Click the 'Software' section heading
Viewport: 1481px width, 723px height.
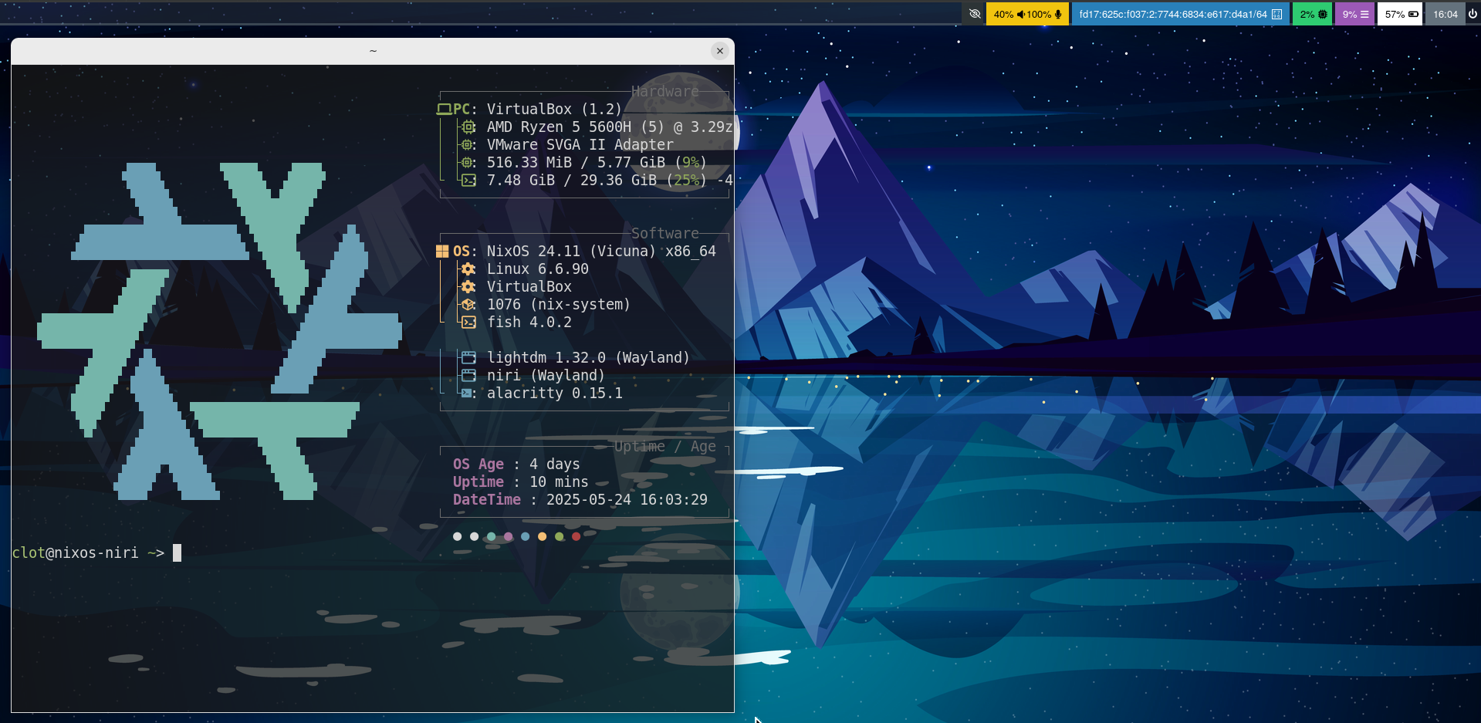click(x=664, y=234)
